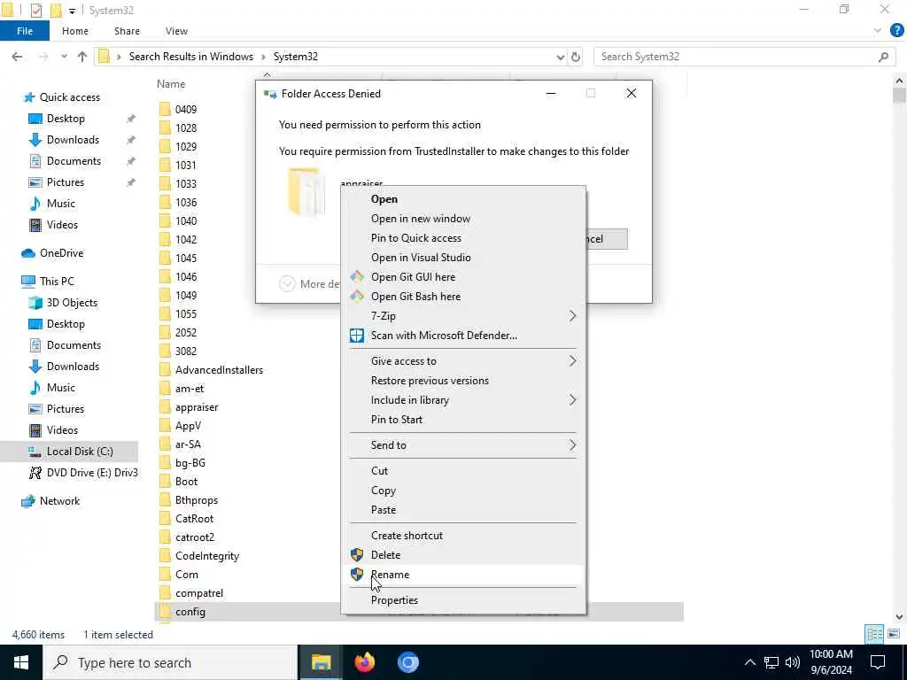Expand the Send to submenu

(x=462, y=445)
